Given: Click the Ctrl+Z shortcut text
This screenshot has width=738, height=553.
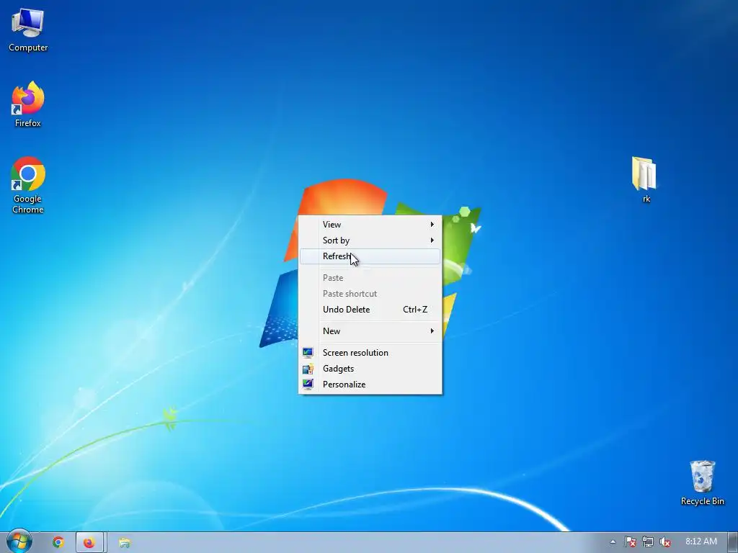Looking at the screenshot, I should pyautogui.click(x=415, y=310).
